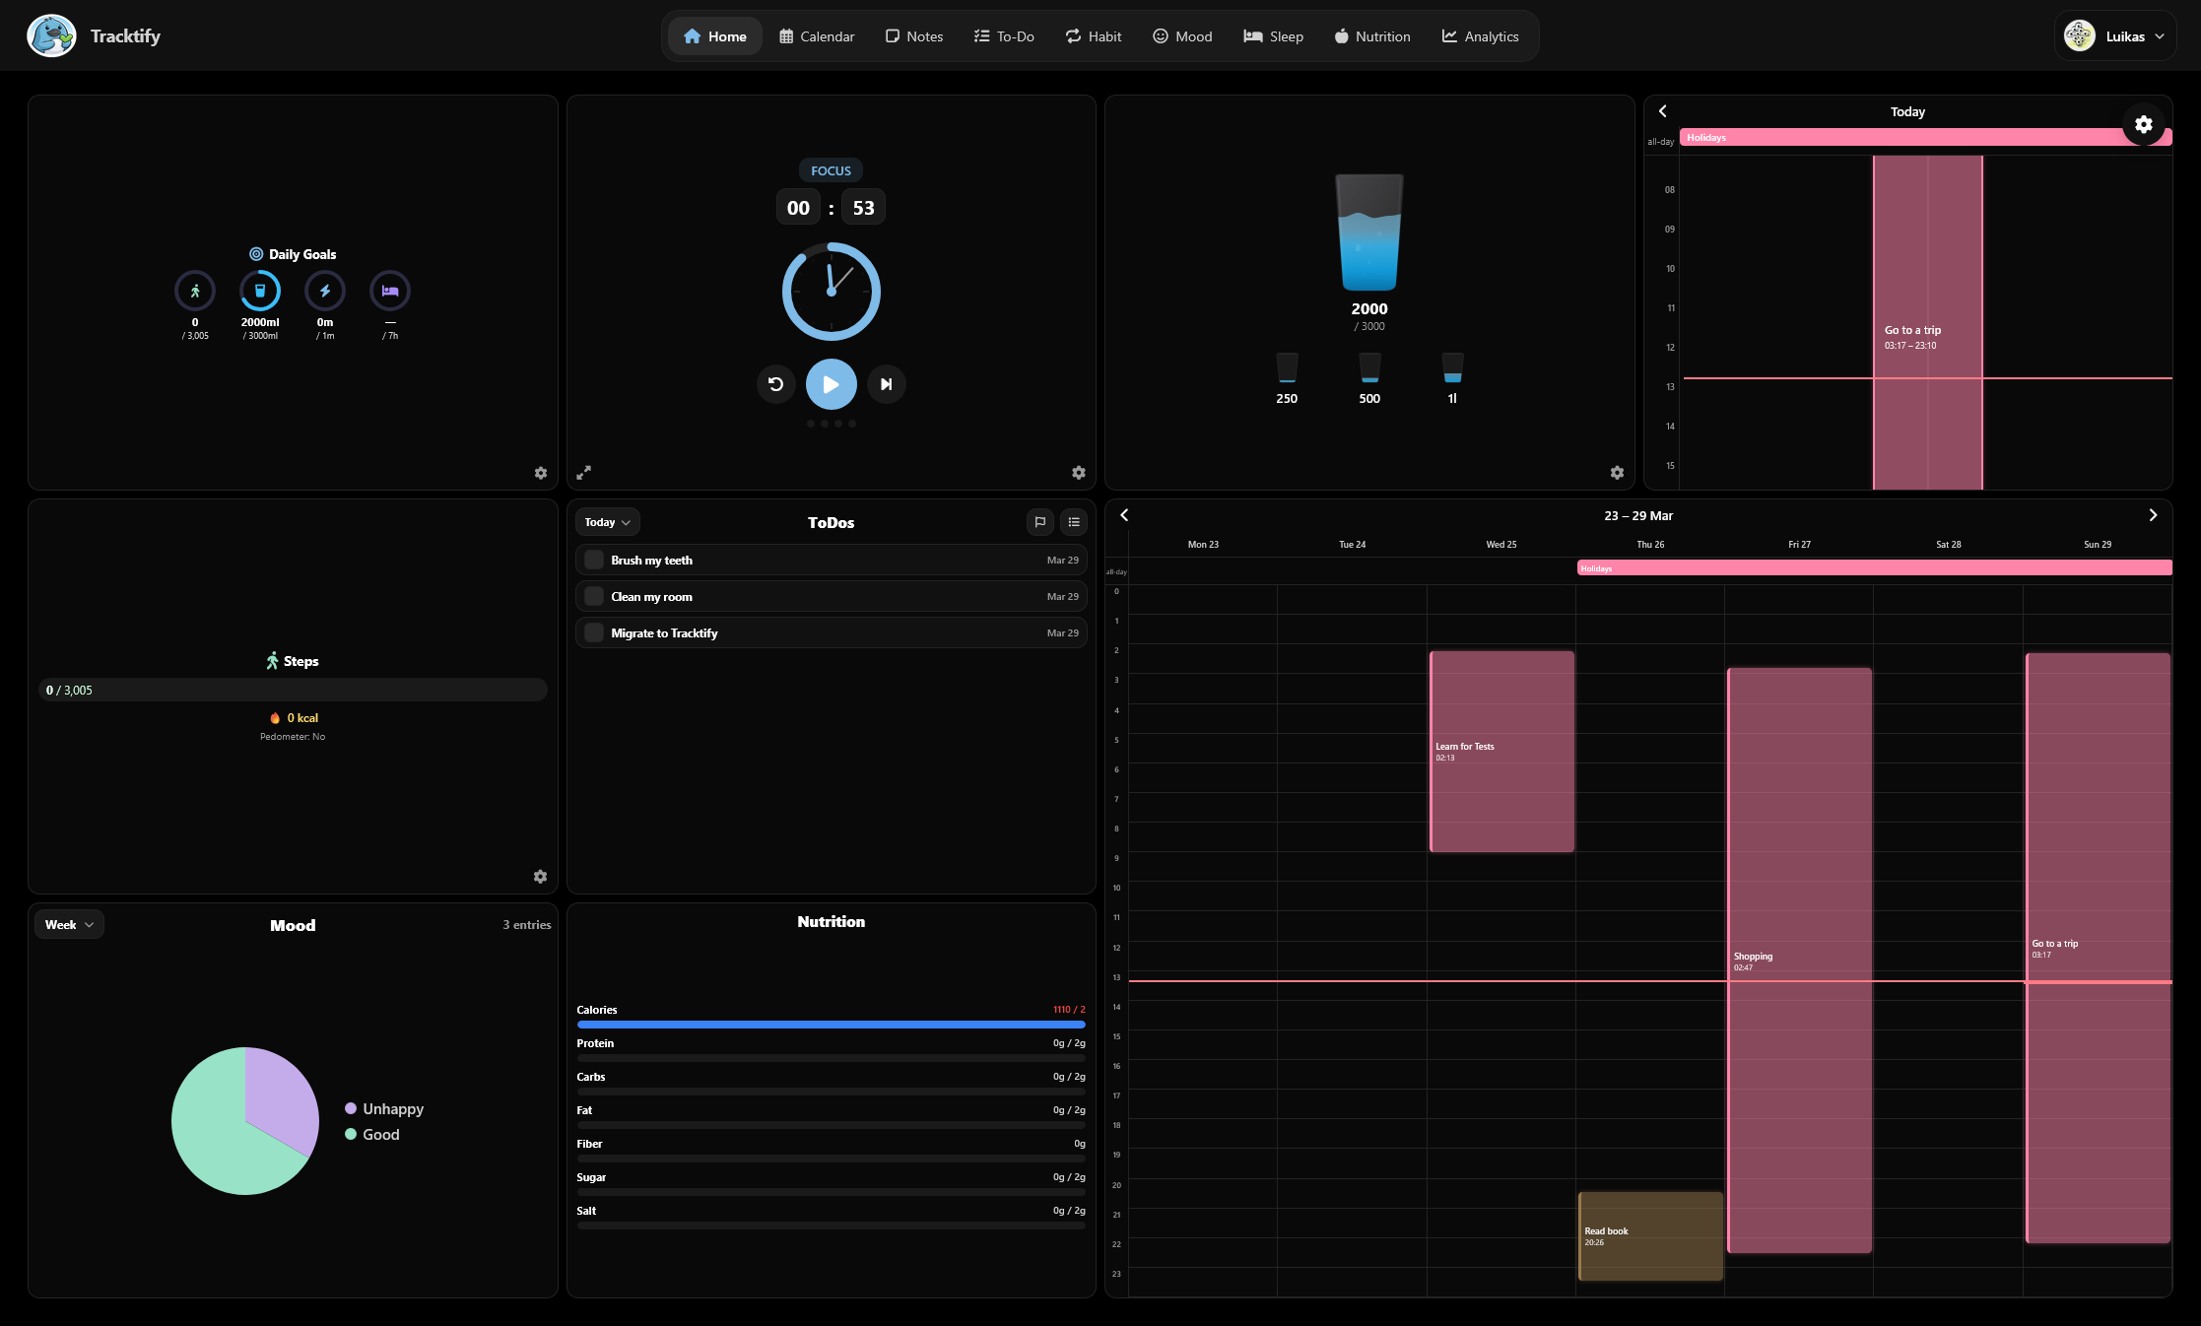
Task: Click the Luikas profile avatar
Action: pyautogui.click(x=2079, y=36)
